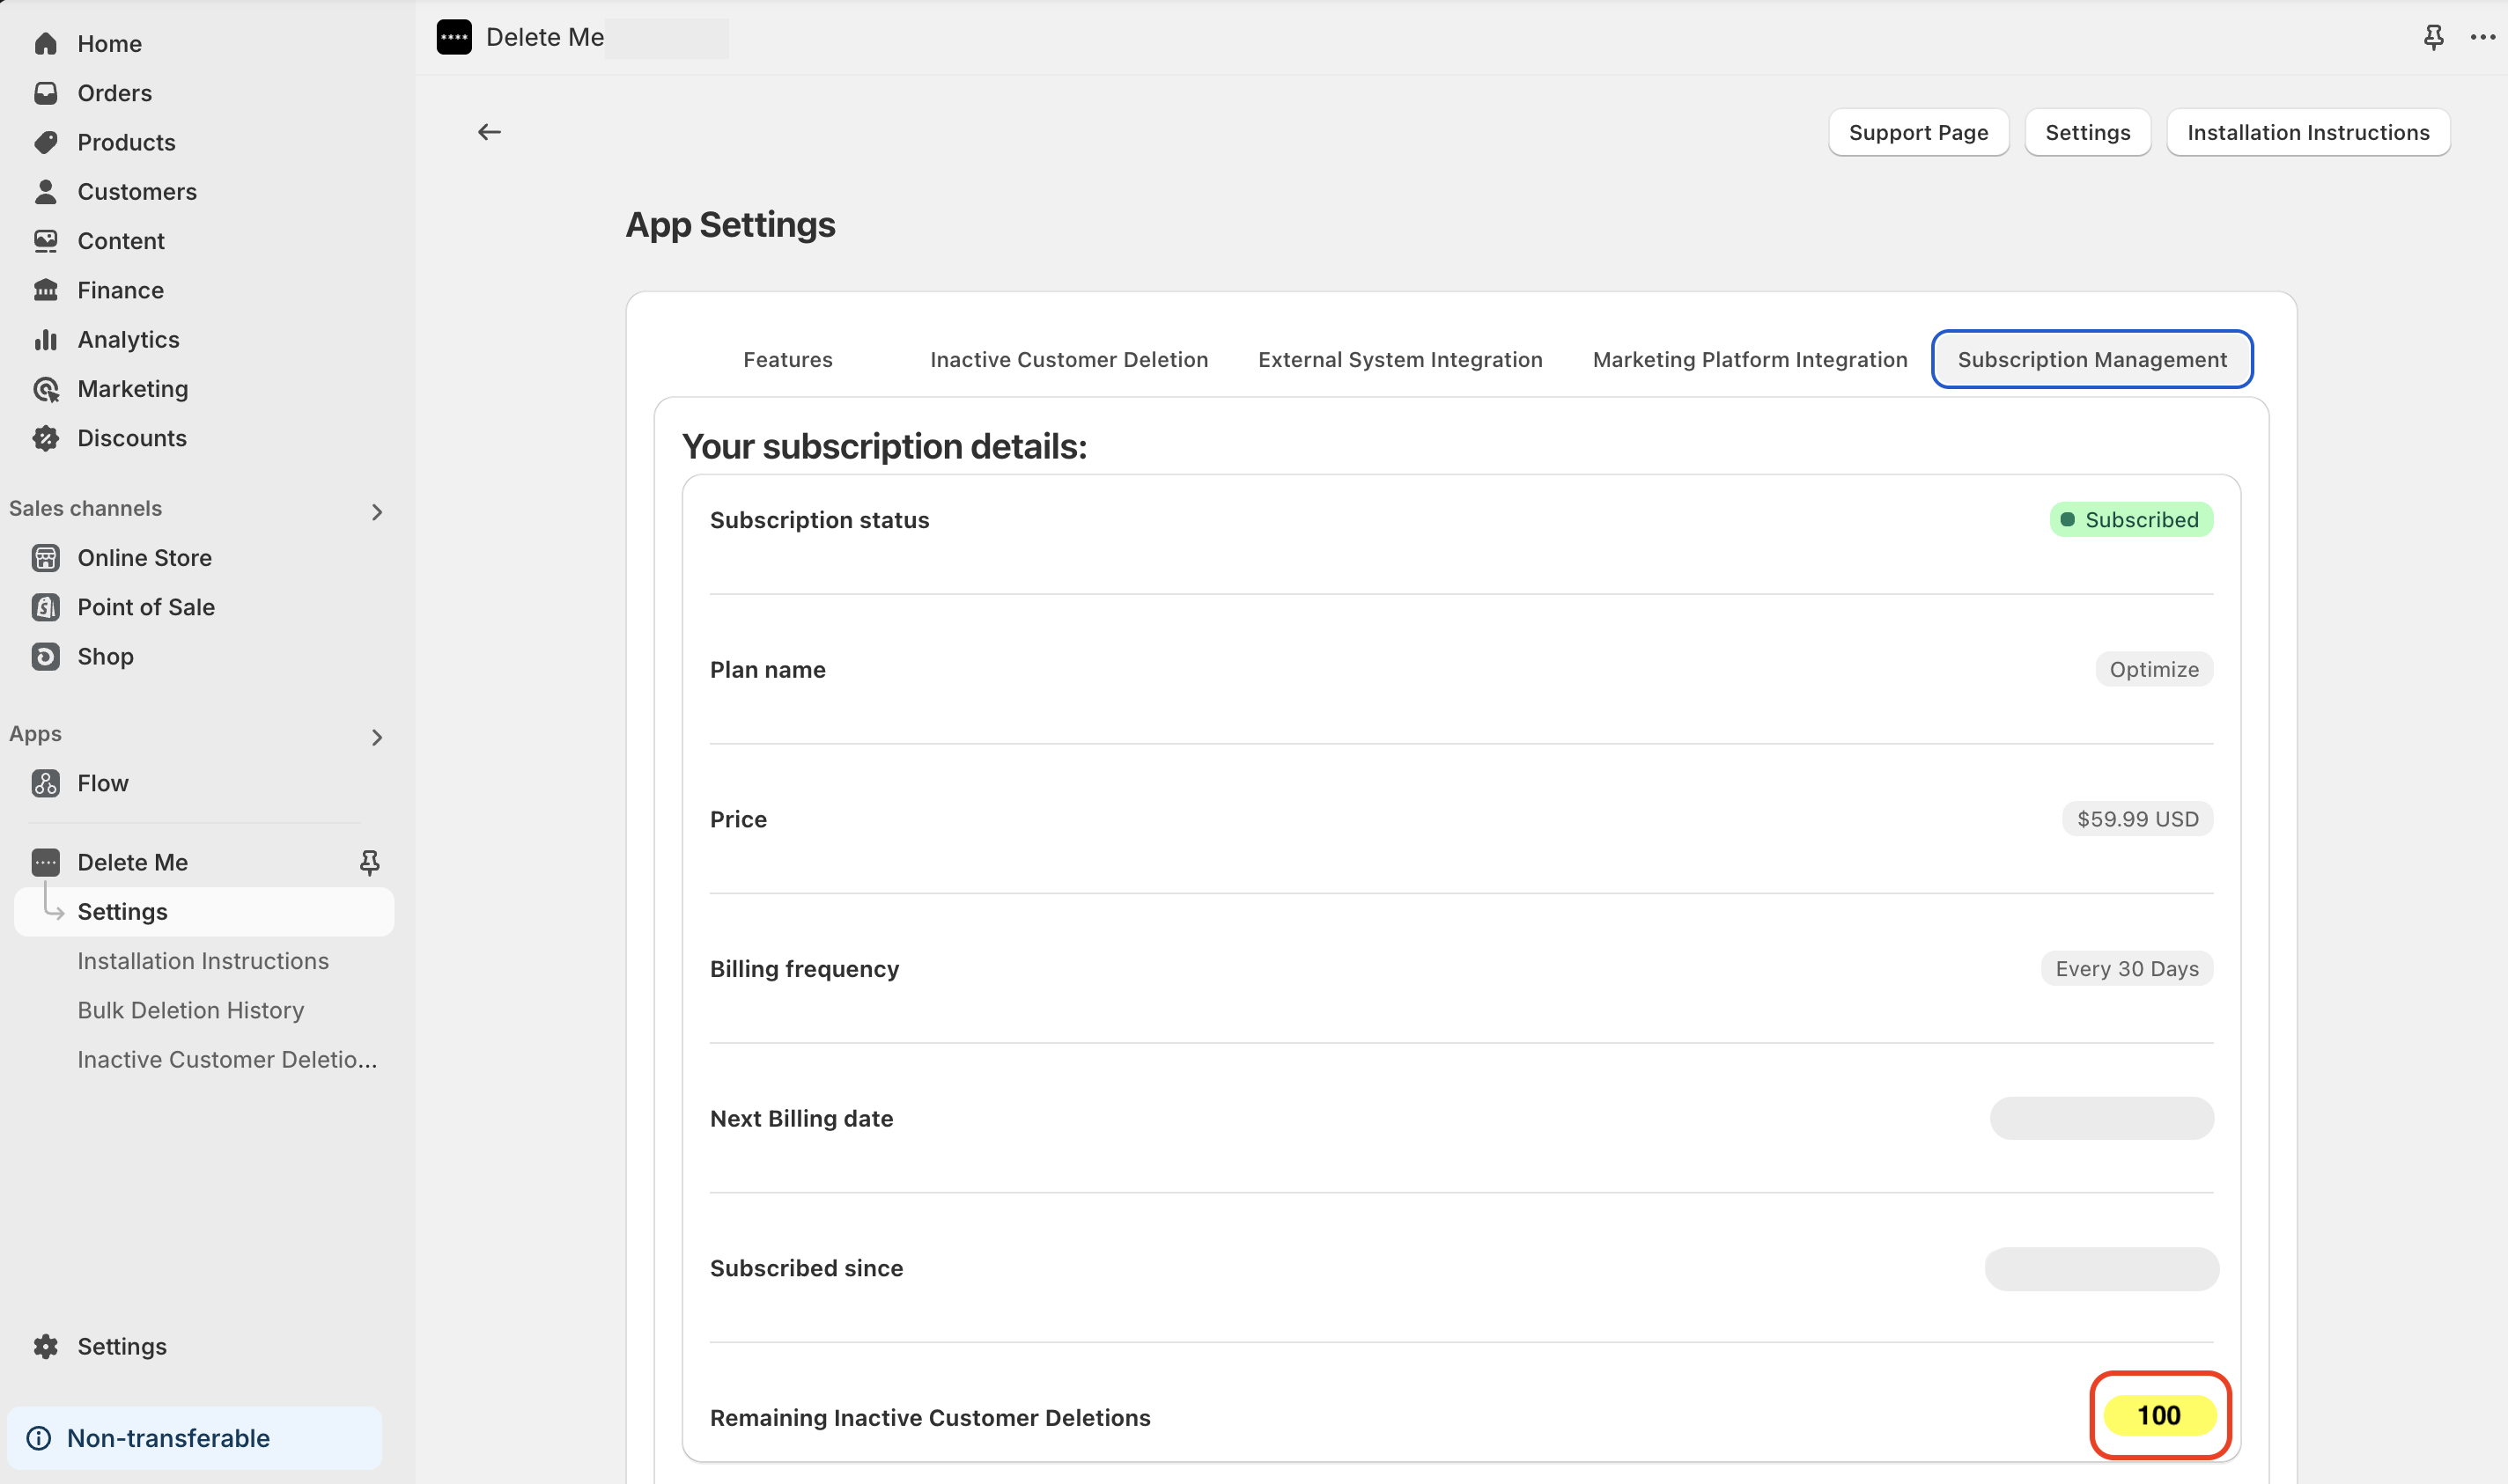Viewport: 2508px width, 1484px height.
Task: Click Remaining Inactive Customer Deletions label
Action: [930, 1417]
